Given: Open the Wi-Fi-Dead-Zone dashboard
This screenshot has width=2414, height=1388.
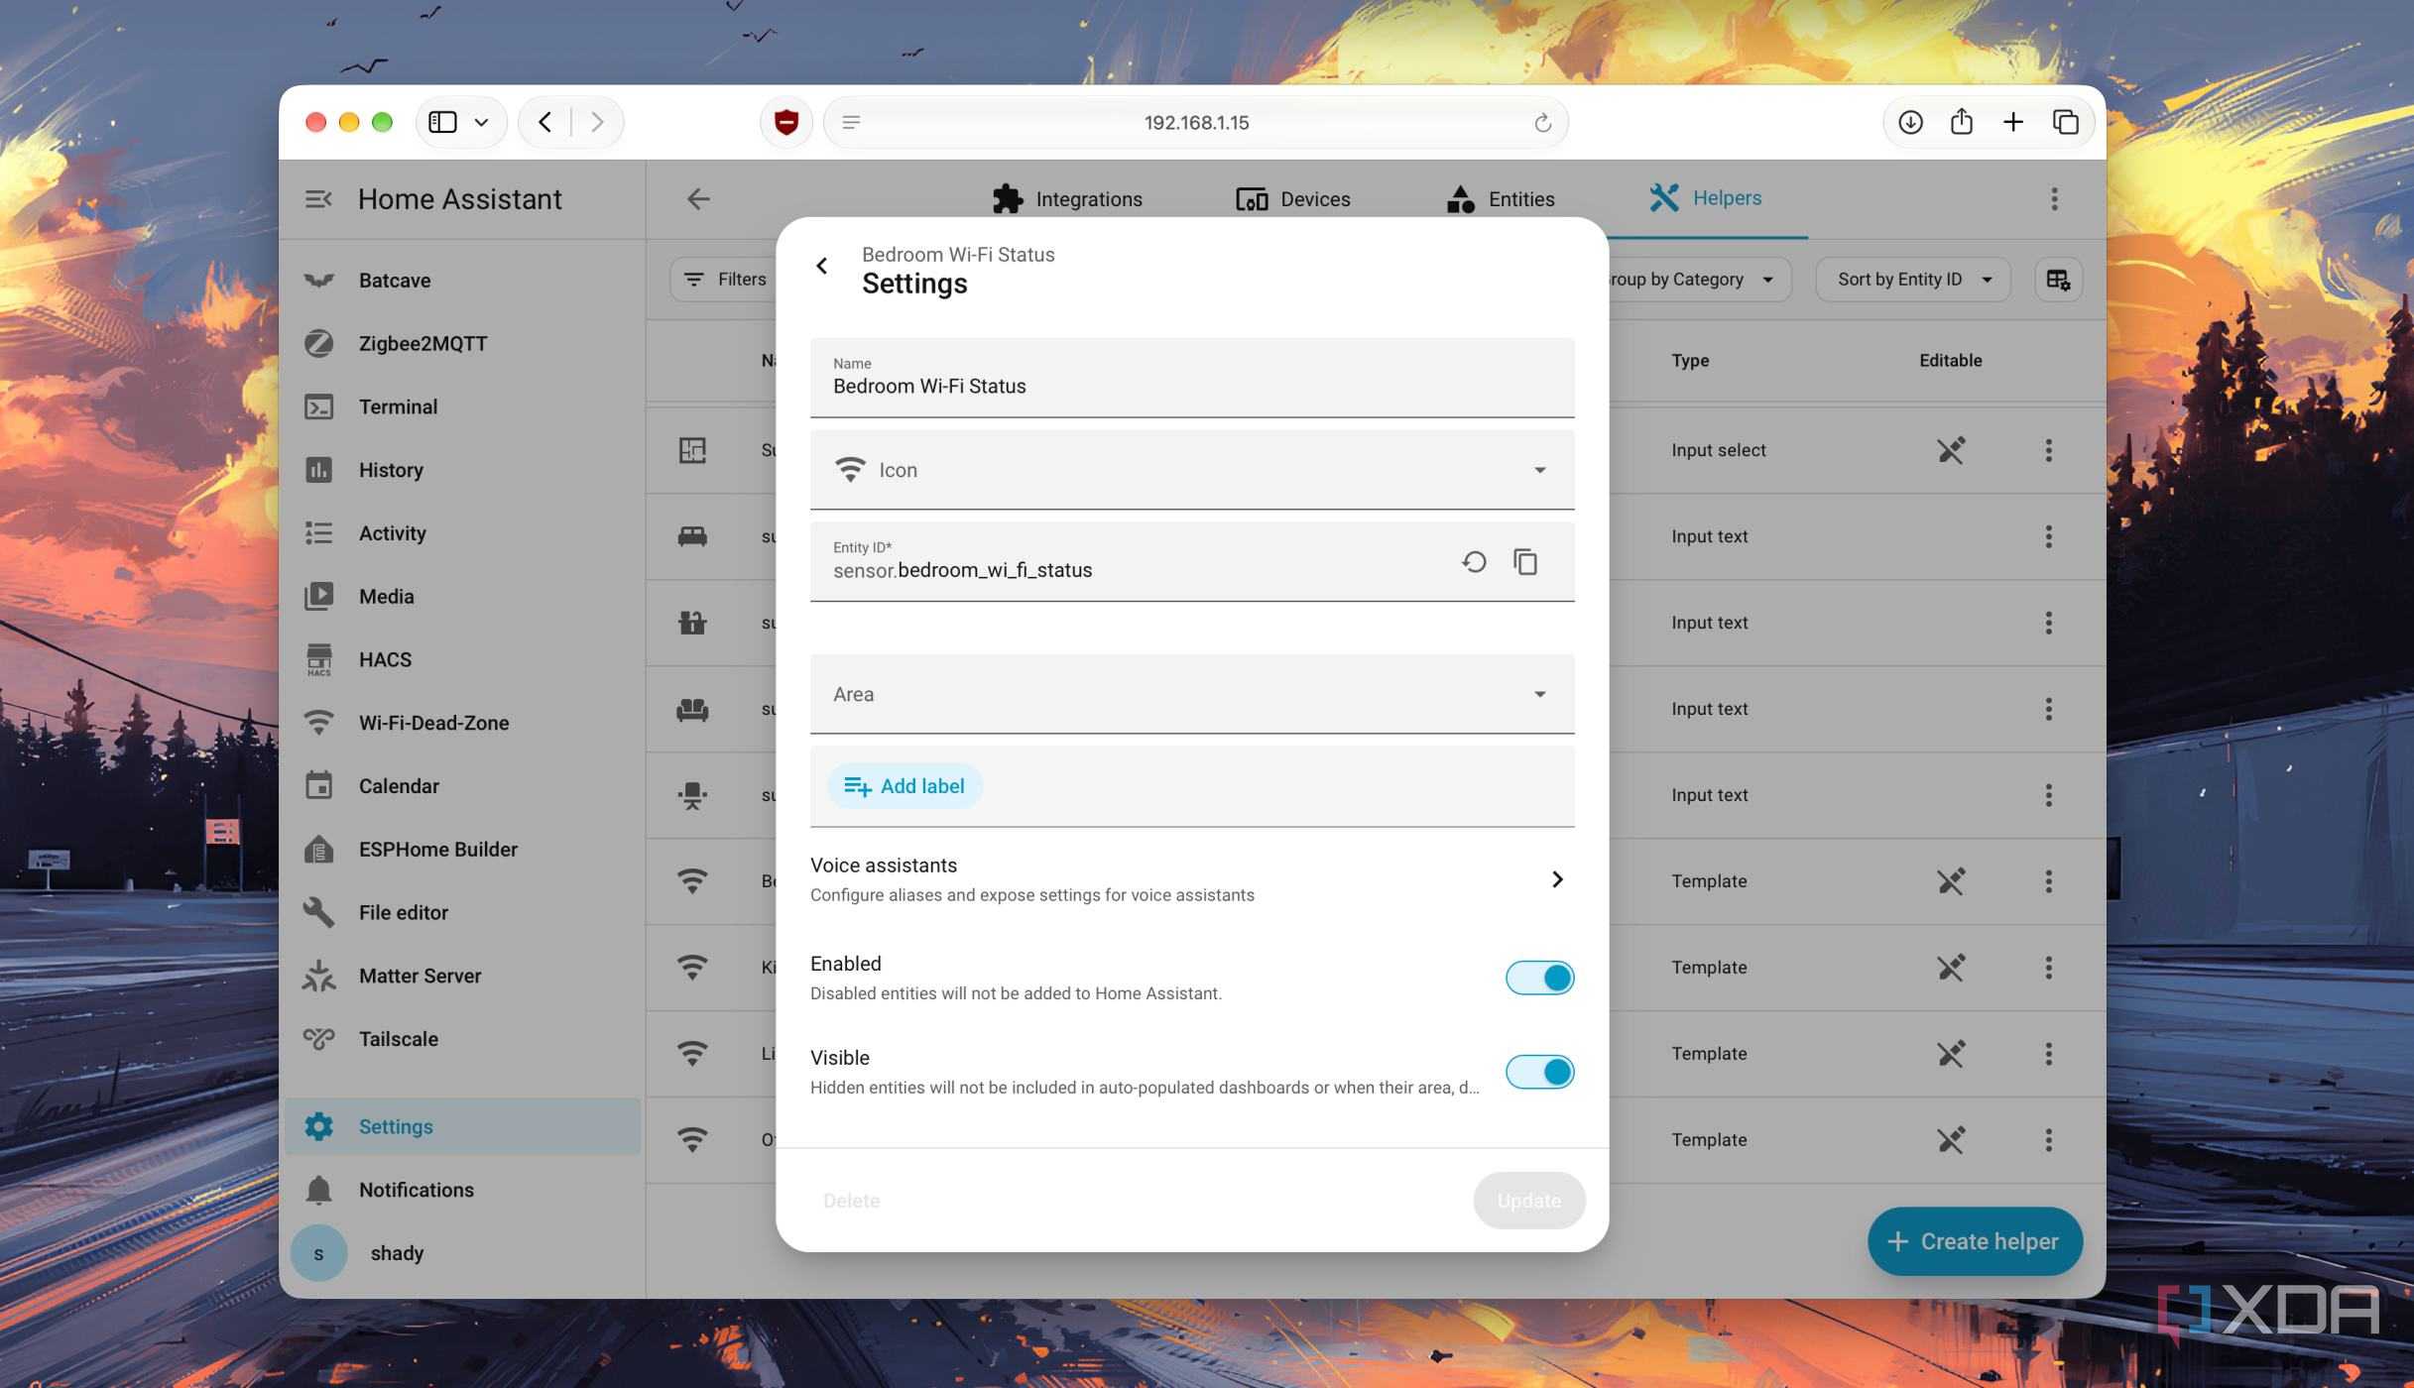Looking at the screenshot, I should [x=462, y=723].
